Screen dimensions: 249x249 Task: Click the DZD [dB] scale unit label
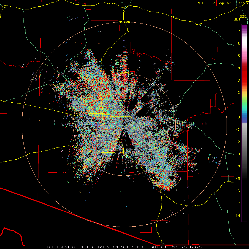coord(240,18)
